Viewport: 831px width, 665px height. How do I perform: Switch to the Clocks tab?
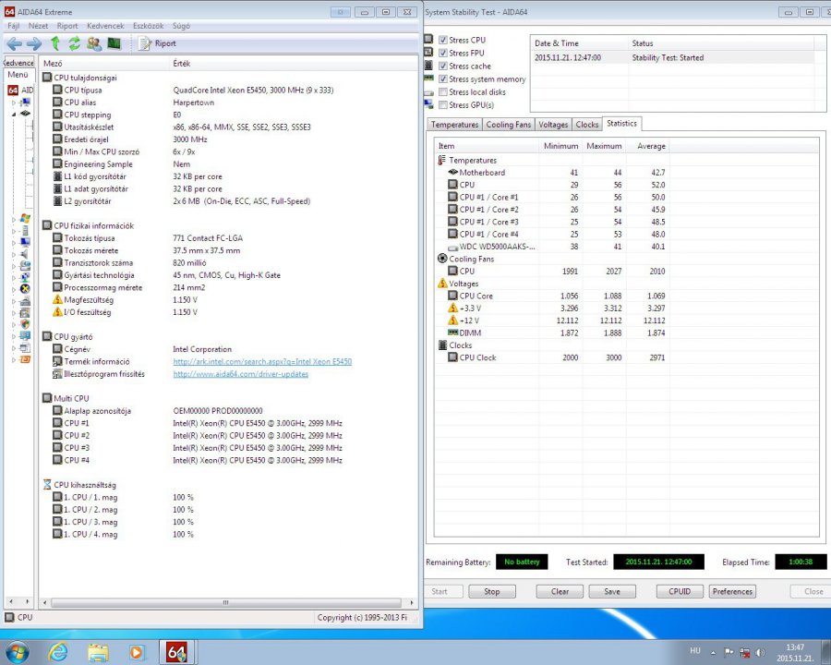point(586,124)
